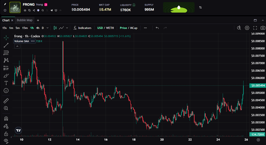The image size is (266, 145).
Task: Open the token's Telegram link
Action: (51, 10)
